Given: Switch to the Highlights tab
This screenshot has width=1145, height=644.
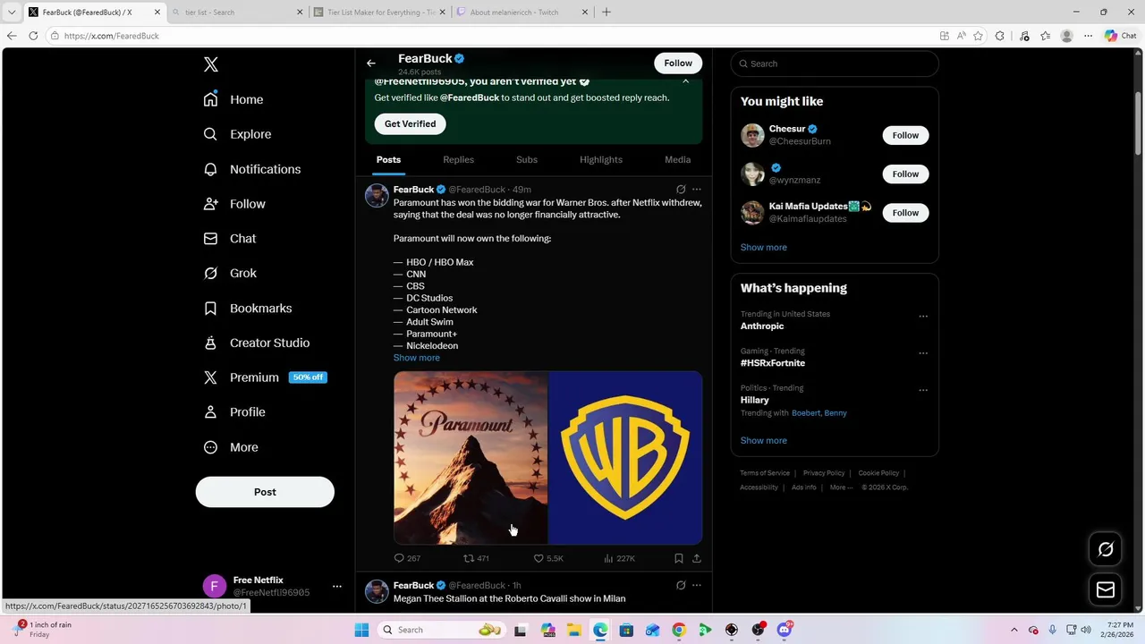Looking at the screenshot, I should [601, 159].
